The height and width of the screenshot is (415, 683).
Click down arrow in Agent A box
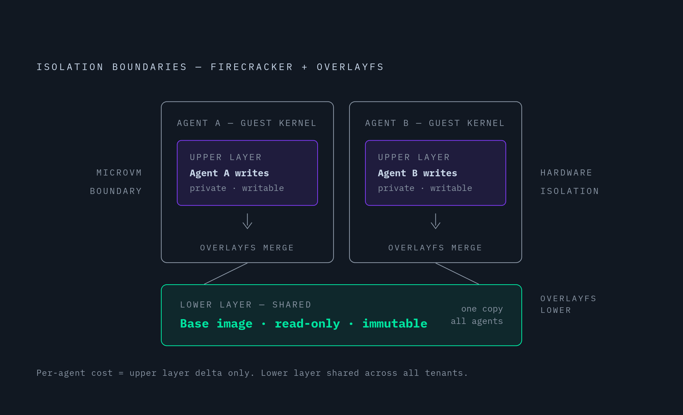click(247, 221)
